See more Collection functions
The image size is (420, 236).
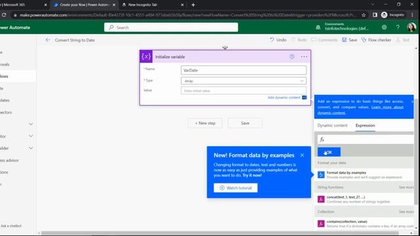pyautogui.click(x=406, y=212)
